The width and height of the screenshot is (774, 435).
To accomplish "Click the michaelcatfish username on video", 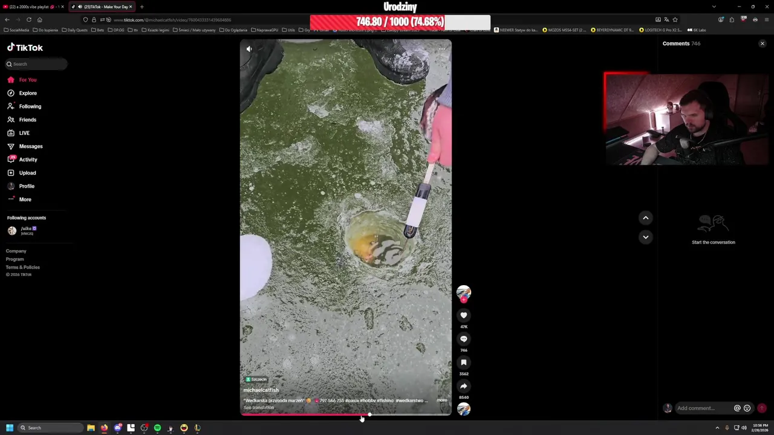I will (x=261, y=390).
